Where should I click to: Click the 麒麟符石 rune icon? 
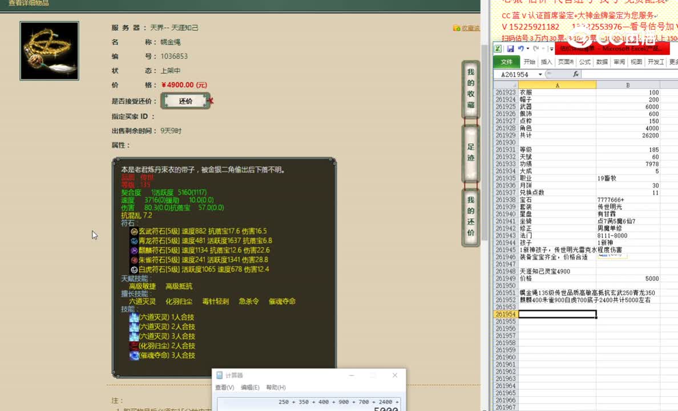(134, 251)
